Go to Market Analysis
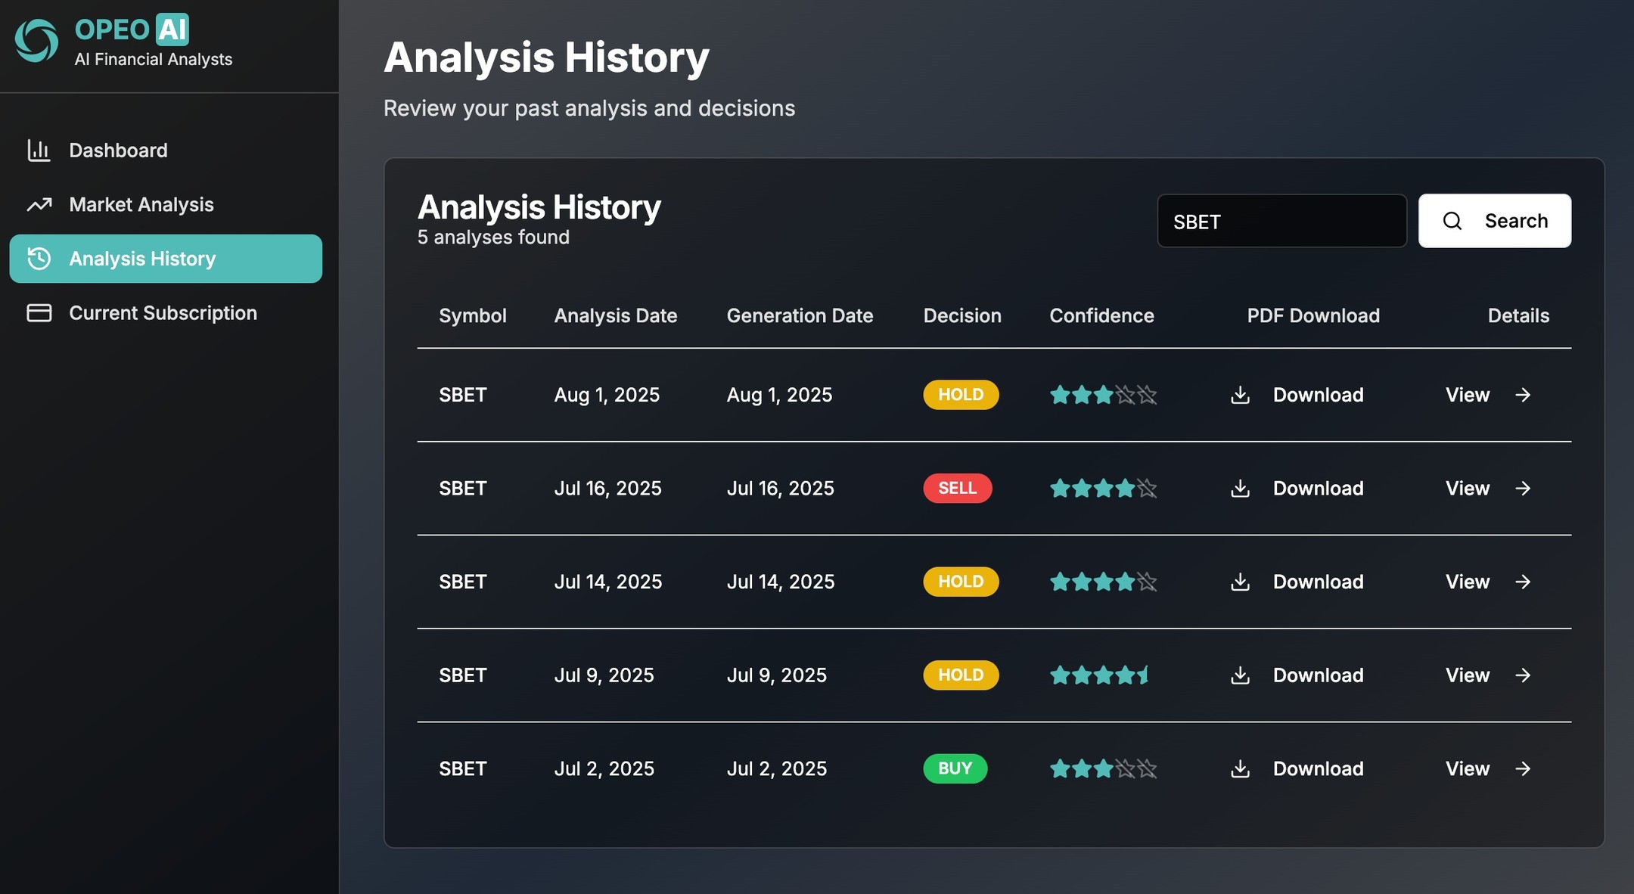Viewport: 1634px width, 894px height. click(166, 204)
